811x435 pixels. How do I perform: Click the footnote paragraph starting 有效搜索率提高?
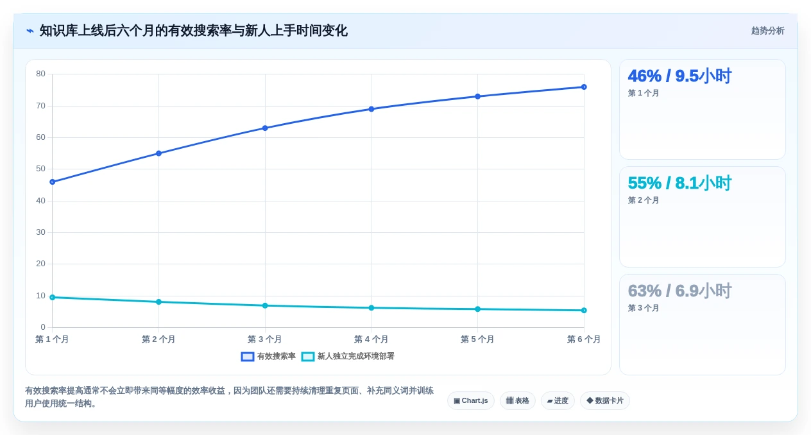[x=229, y=397]
